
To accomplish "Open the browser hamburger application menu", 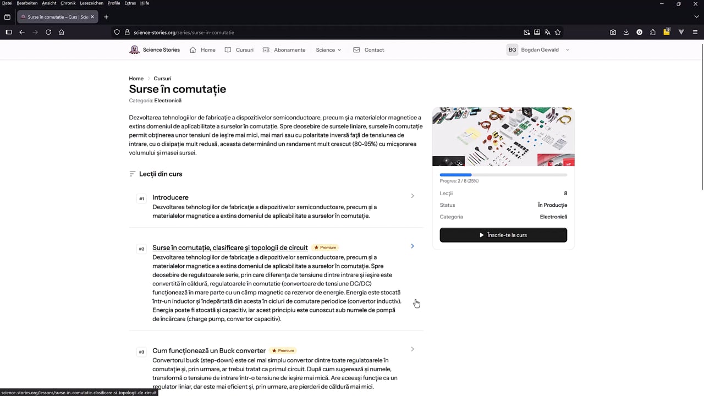I will click(695, 32).
